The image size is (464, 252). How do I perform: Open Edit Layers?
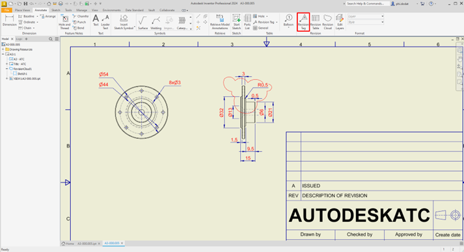[340, 22]
